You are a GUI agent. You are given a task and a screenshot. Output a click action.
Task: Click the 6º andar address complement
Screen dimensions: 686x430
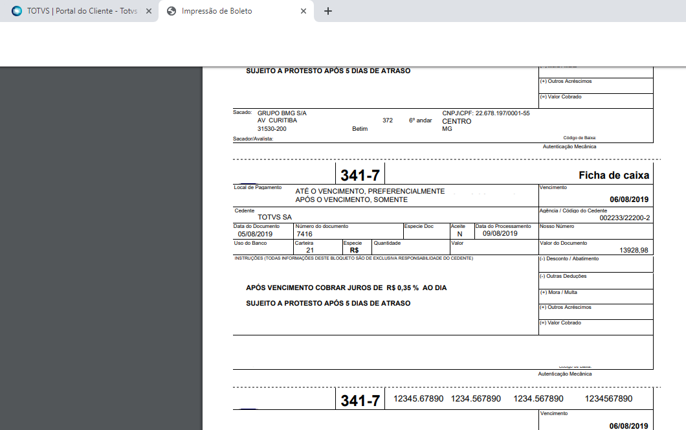pyautogui.click(x=421, y=120)
